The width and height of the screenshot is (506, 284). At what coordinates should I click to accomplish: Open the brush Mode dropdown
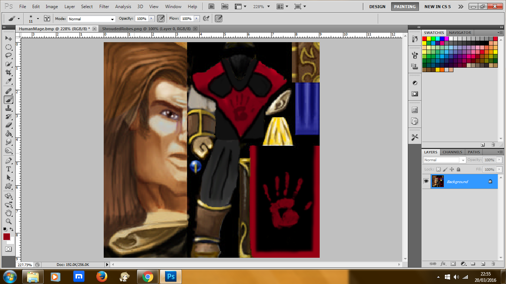pyautogui.click(x=91, y=19)
